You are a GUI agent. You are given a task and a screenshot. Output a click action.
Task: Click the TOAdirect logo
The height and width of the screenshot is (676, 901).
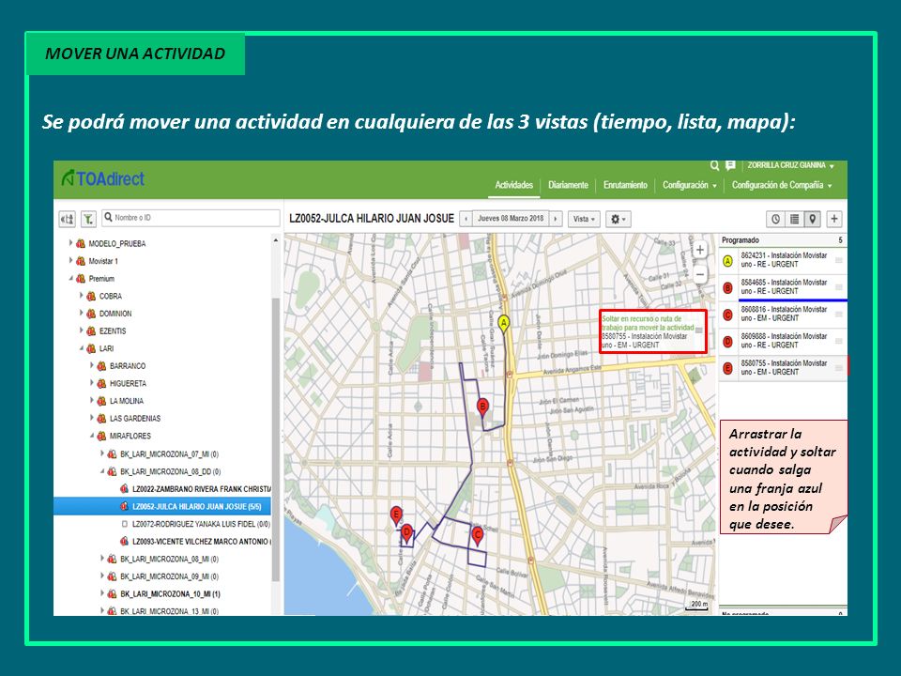tap(103, 178)
